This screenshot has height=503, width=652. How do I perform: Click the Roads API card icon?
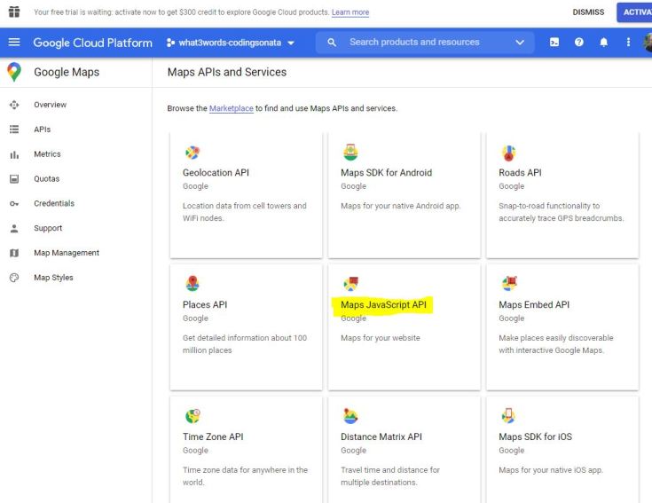[x=508, y=153]
